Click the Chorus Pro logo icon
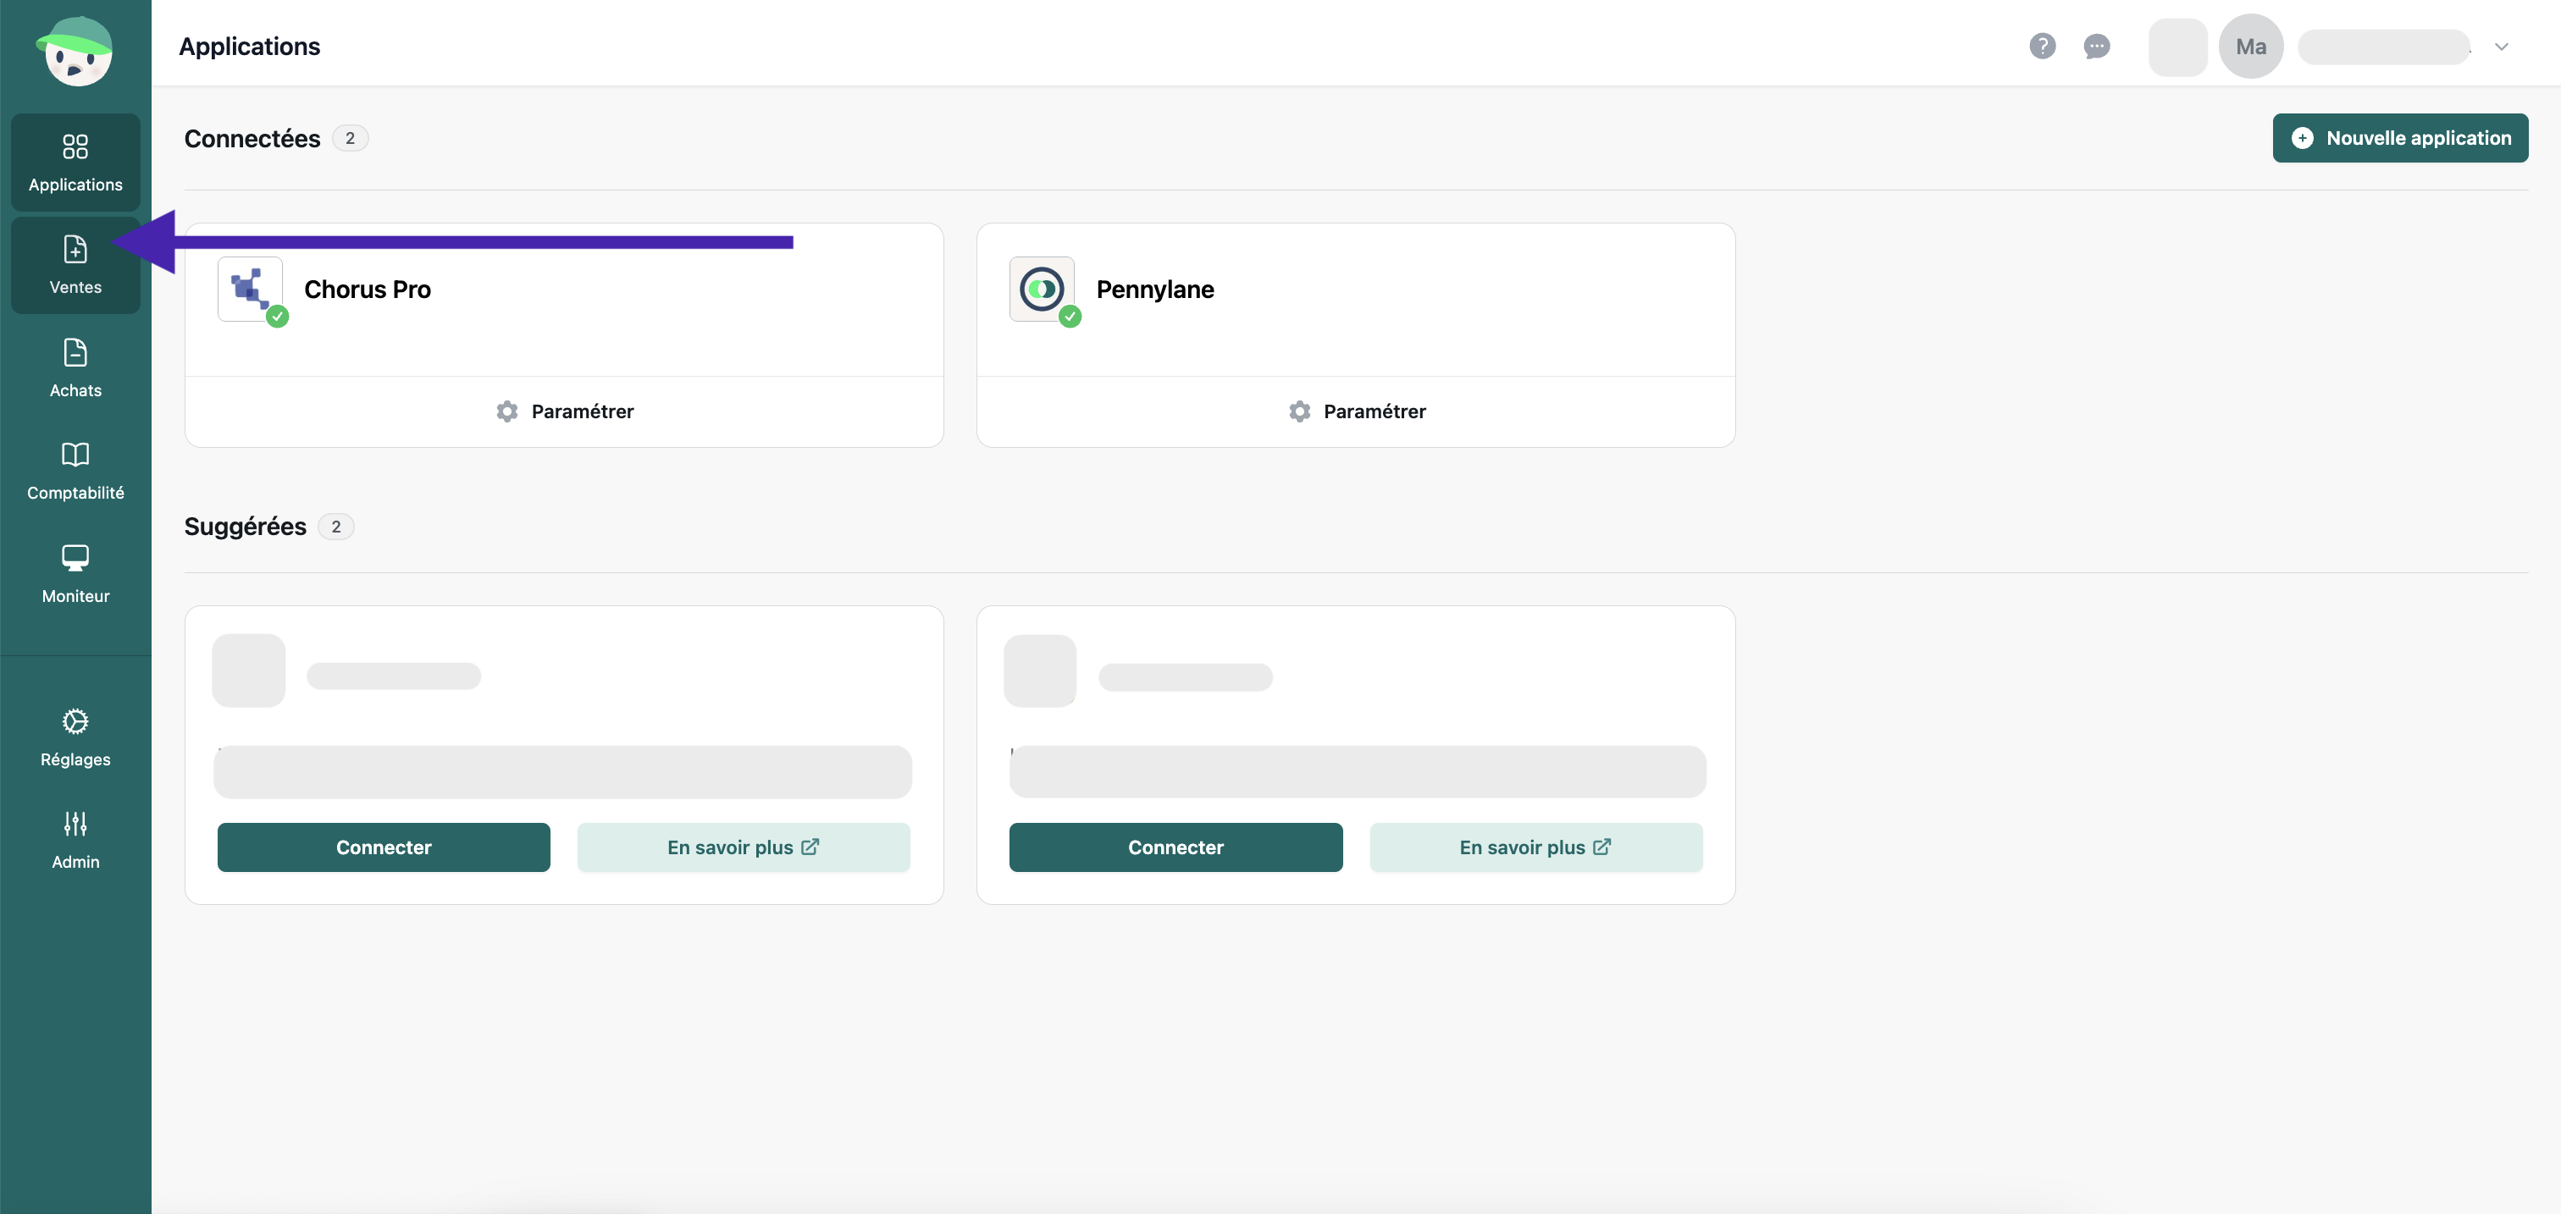This screenshot has width=2561, height=1214. click(251, 289)
